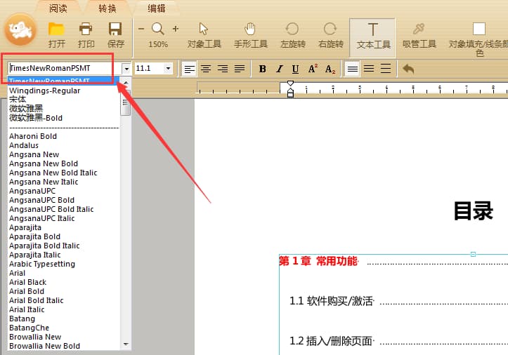508x355 pixels.
Task: Click the 打印 (Print) icon
Action: [86, 29]
